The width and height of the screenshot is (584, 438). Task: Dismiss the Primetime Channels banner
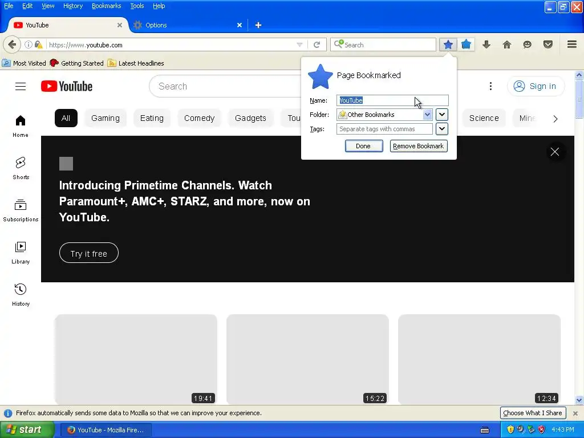[x=554, y=152]
